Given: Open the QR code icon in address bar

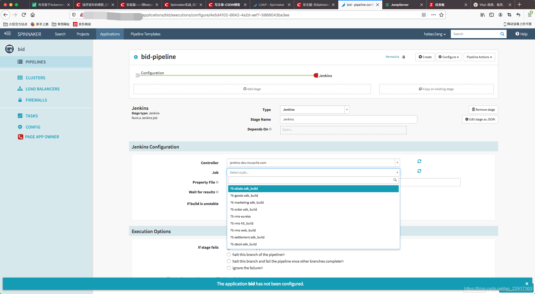Looking at the screenshot, I should 424,15.
